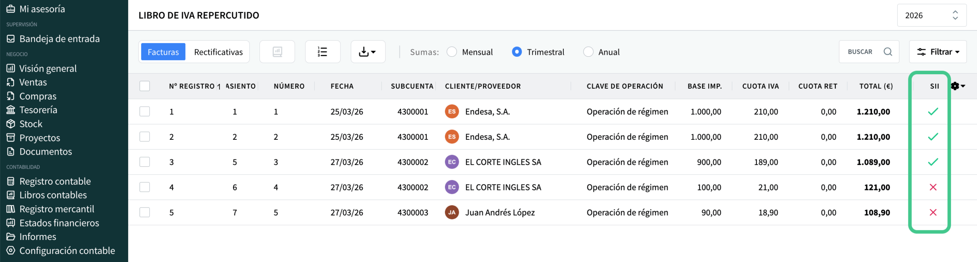Click the chart icon toolbar button
Viewport: 977px width, 262px height.
pos(277,52)
